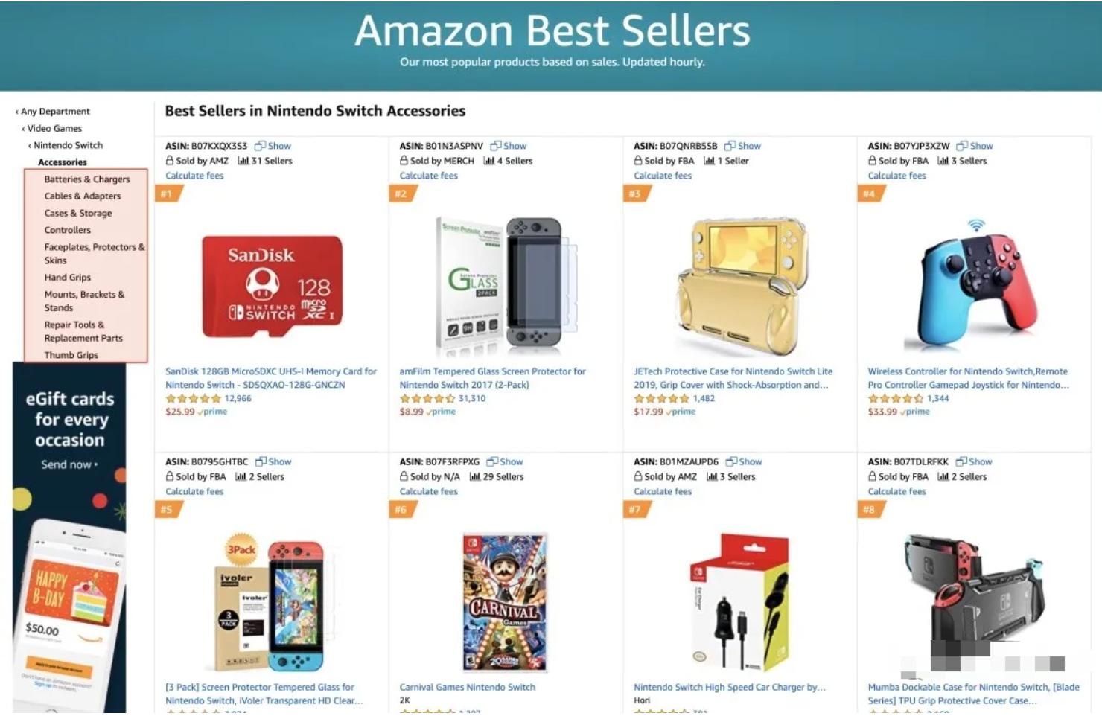Screen dimensions: 1102x716
Task: Click star rating of Wireless Controller listing
Action: pyautogui.click(x=895, y=399)
